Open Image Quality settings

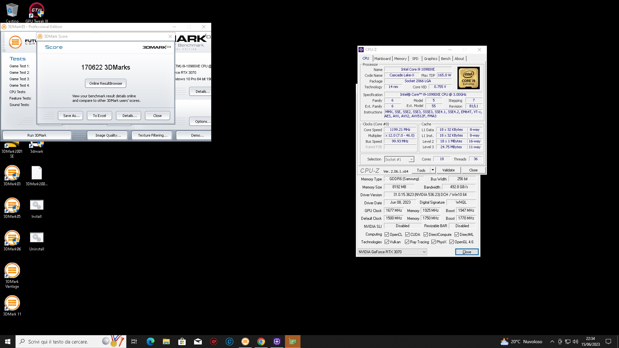click(x=108, y=135)
